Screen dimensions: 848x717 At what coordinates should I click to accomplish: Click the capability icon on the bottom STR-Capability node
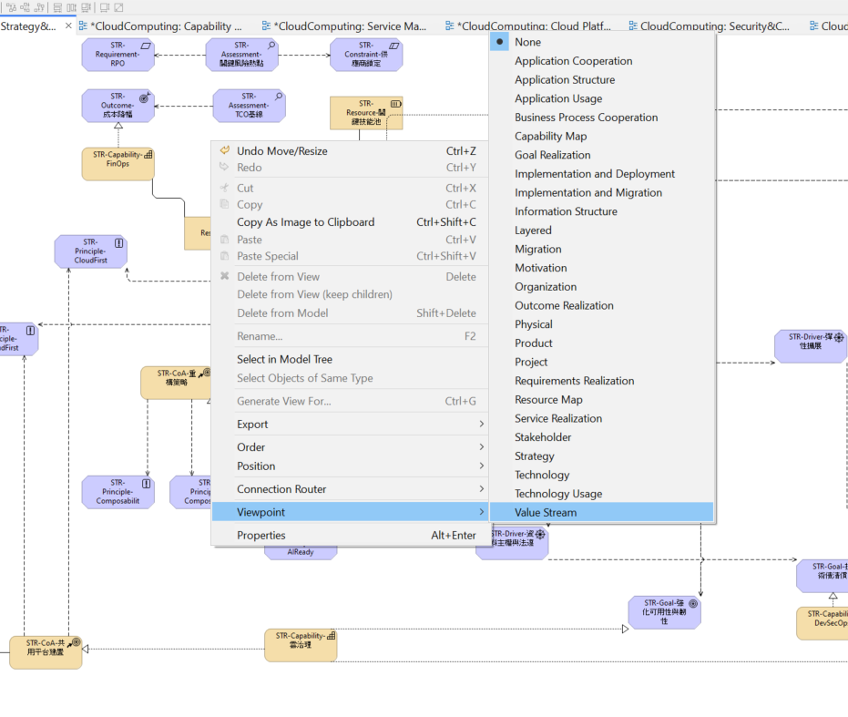click(x=331, y=636)
